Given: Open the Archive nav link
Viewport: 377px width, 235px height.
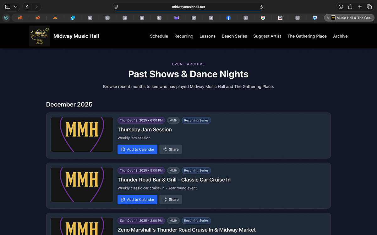Looking at the screenshot, I should coord(340,36).
